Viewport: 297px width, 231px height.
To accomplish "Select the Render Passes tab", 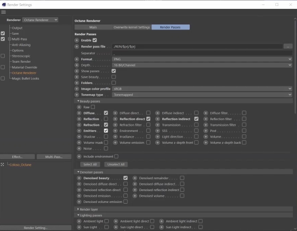I will (170, 27).
